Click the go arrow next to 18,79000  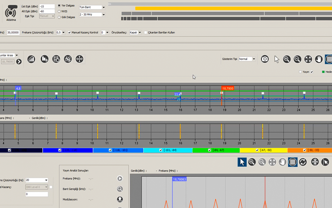pos(19,62)
